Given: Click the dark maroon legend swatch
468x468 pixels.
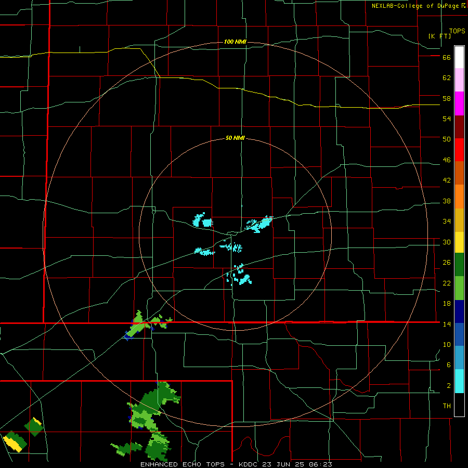Looking at the screenshot, I should [x=459, y=127].
